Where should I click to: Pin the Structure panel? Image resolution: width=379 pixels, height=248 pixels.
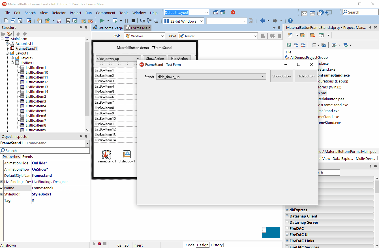tap(81, 27)
